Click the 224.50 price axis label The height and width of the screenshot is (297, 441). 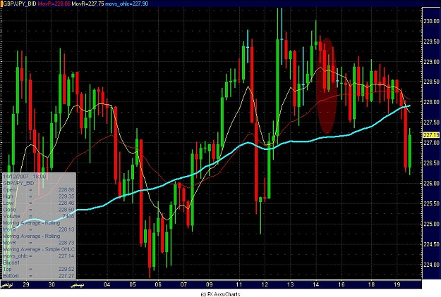click(431, 244)
